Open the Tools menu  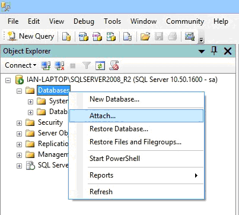pos(112,21)
